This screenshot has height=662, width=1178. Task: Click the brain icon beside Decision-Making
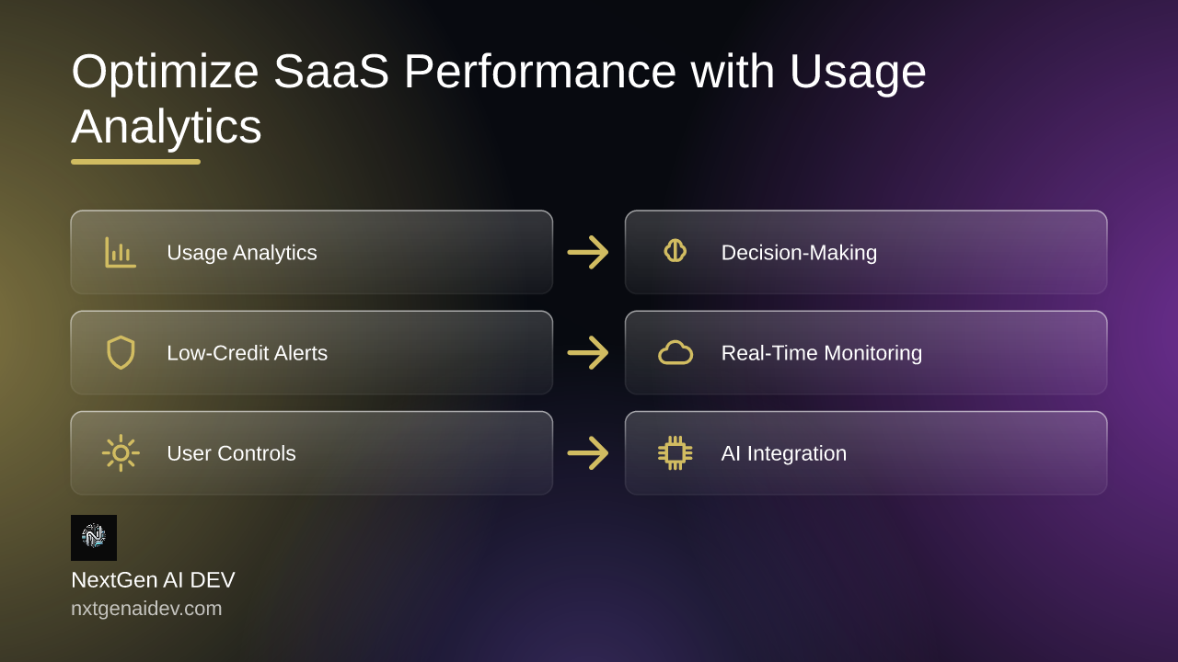click(676, 251)
